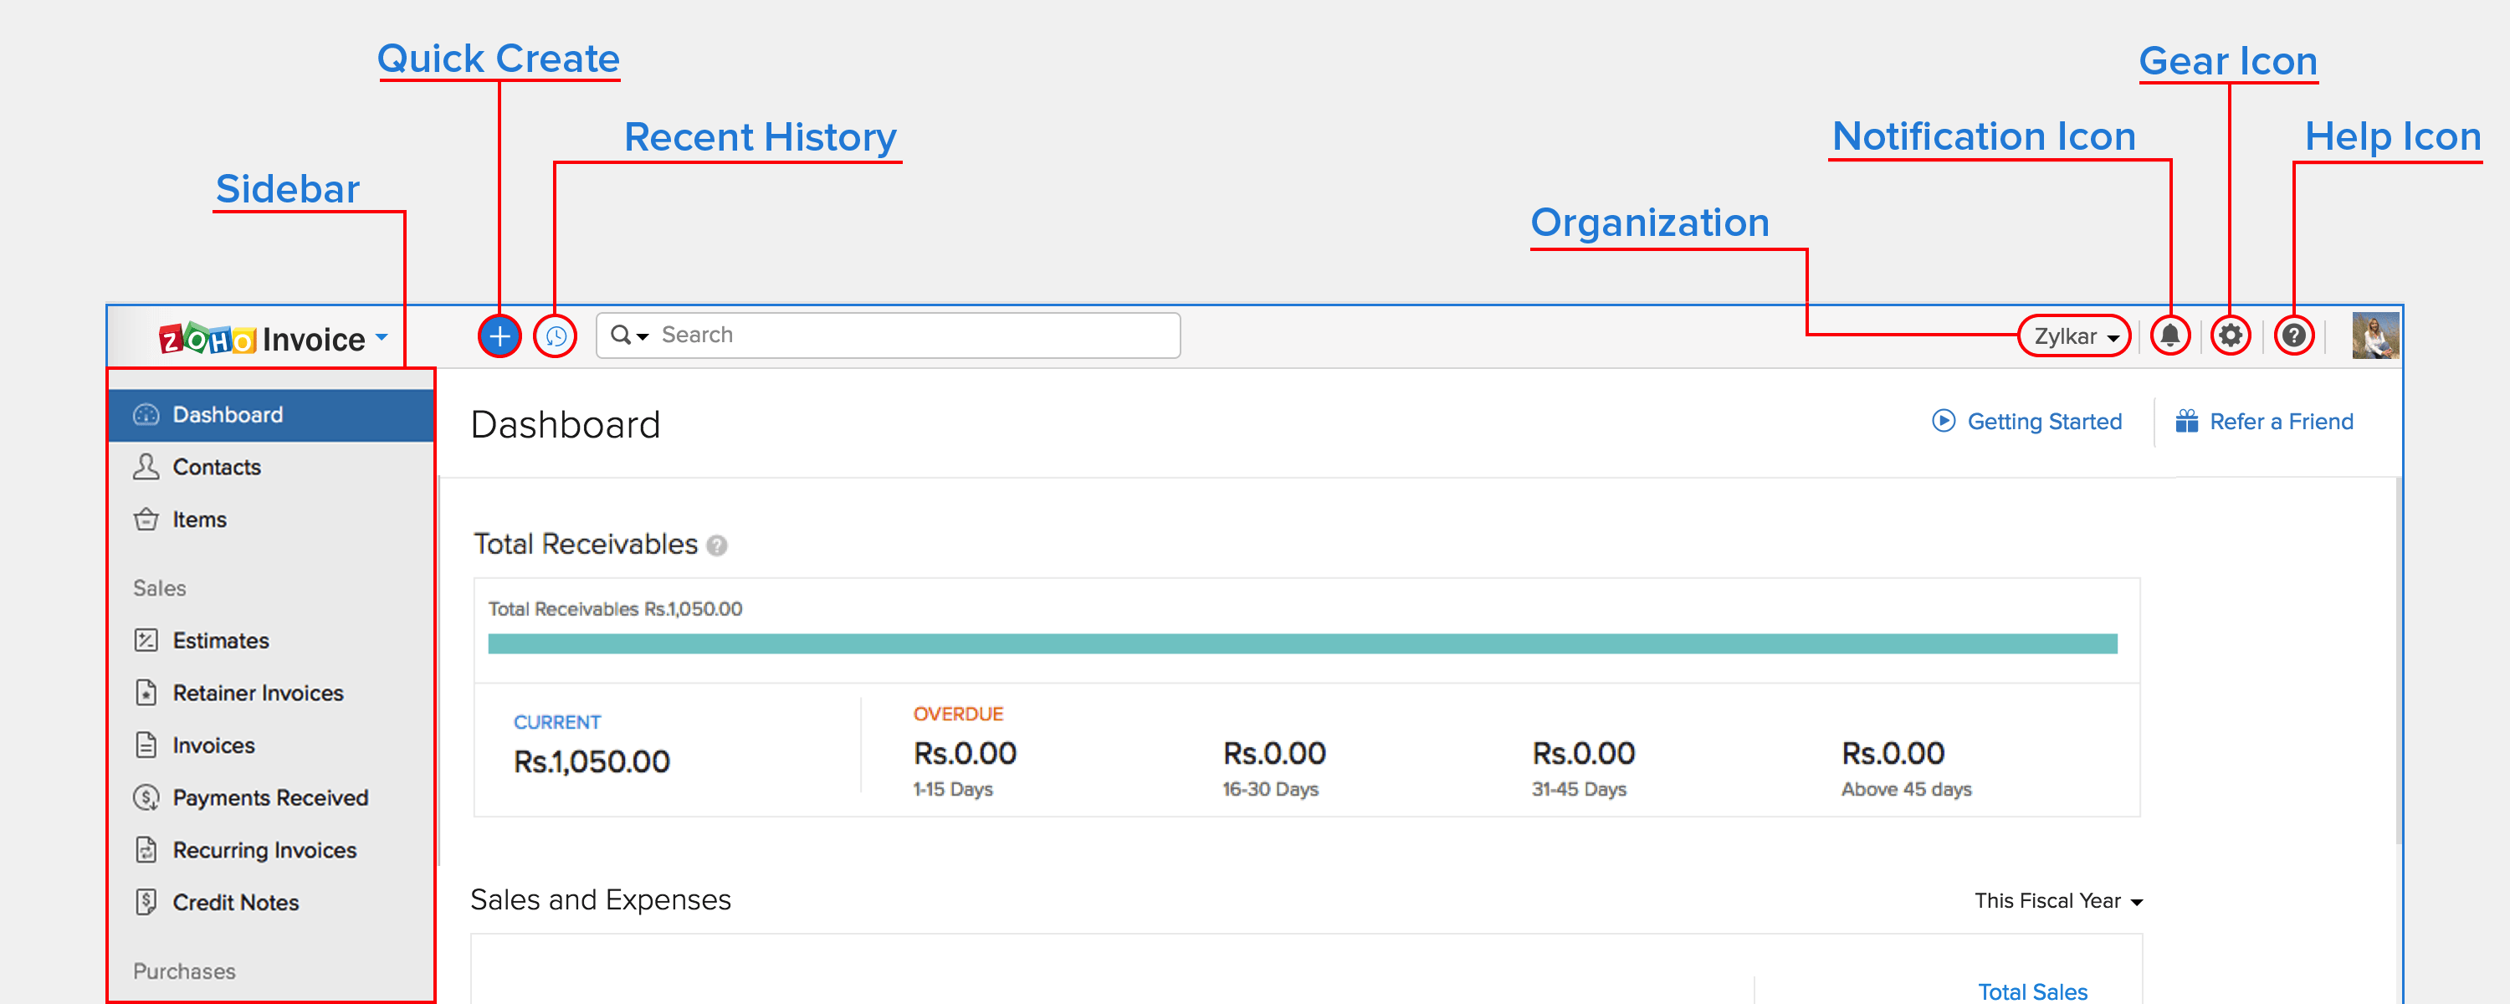Click the Refer a Friend link
The width and height of the screenshot is (2510, 1004).
tap(2281, 422)
